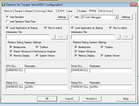
Task: Expand the ST-Link Debugger dropdown
Action: [117, 17]
